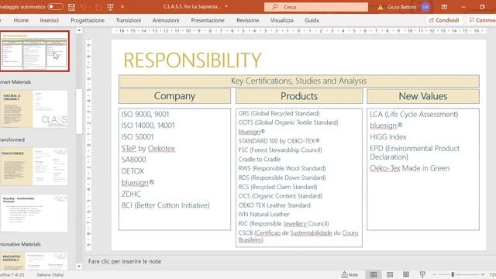Click scroll up arrow of thumbnail pane

click(x=79, y=30)
